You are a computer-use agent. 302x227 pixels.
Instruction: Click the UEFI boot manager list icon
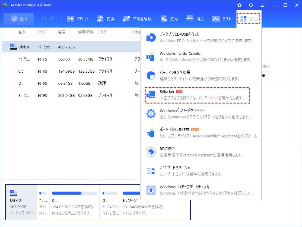click(151, 171)
